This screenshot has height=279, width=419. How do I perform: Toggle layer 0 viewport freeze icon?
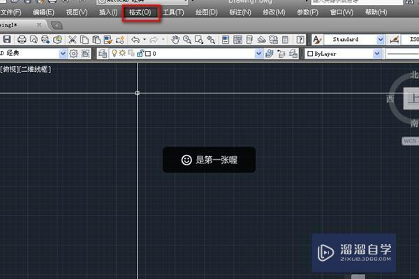click(x=131, y=53)
